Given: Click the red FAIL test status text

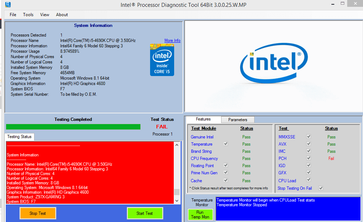Looking at the screenshot, I should [162, 127].
